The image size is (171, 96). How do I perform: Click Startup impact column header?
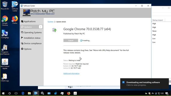click(x=158, y=20)
